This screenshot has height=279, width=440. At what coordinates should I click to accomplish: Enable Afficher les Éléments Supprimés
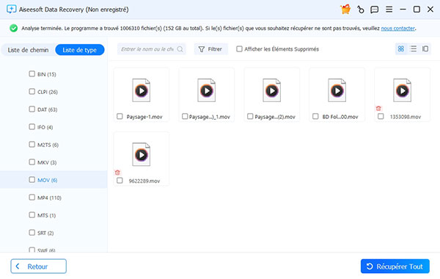[x=239, y=49]
